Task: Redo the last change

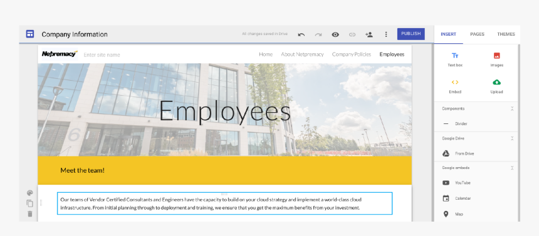Action: click(x=318, y=34)
